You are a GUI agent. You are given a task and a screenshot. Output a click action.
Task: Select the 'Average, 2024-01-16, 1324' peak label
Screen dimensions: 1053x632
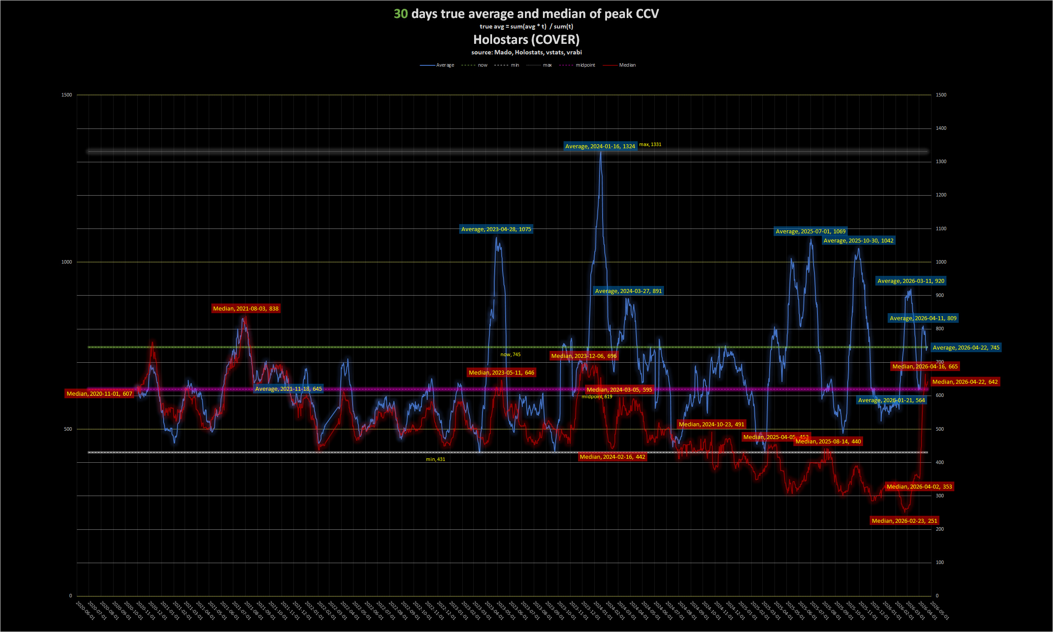click(600, 146)
